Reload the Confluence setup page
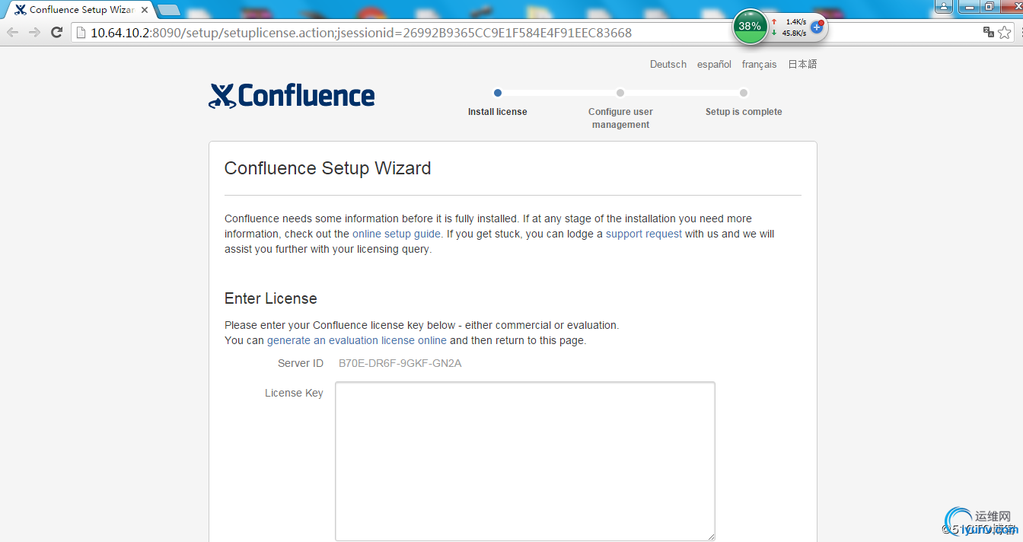The image size is (1023, 542). pos(56,32)
